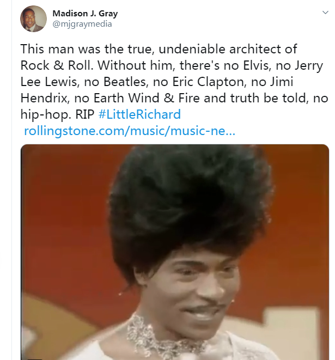
Task: Click the bold author name in the tweet header
Action: (85, 14)
